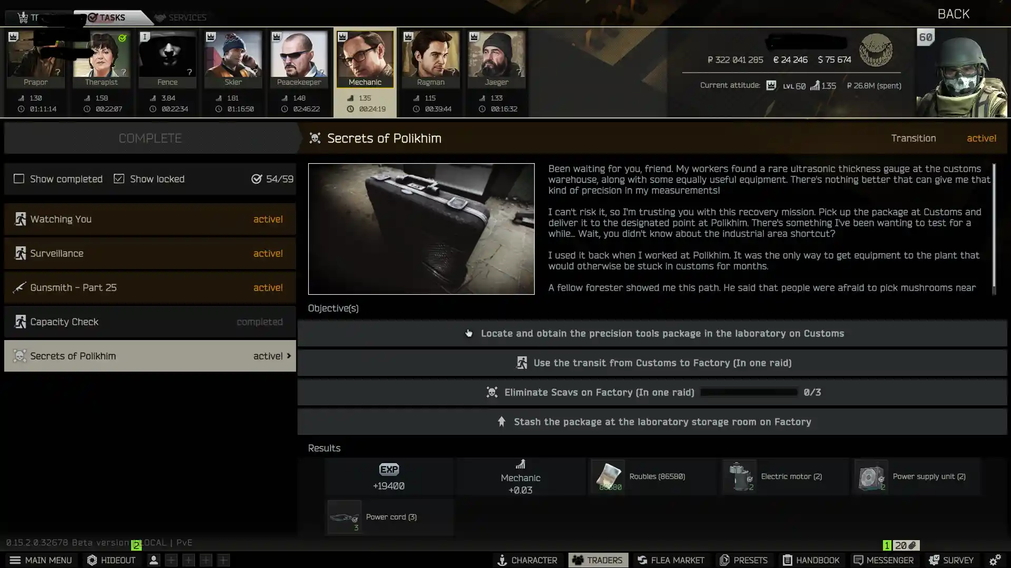The image size is (1011, 568).
Task: Open weapon Presets
Action: coord(743,560)
